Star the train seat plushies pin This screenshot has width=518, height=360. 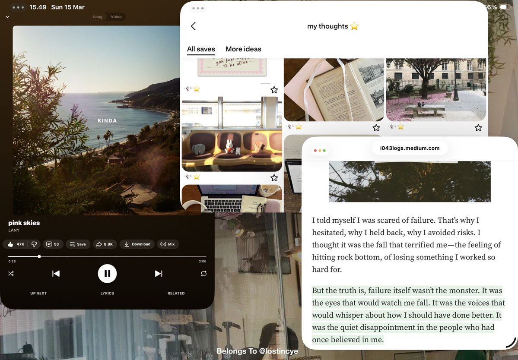pyautogui.click(x=274, y=178)
